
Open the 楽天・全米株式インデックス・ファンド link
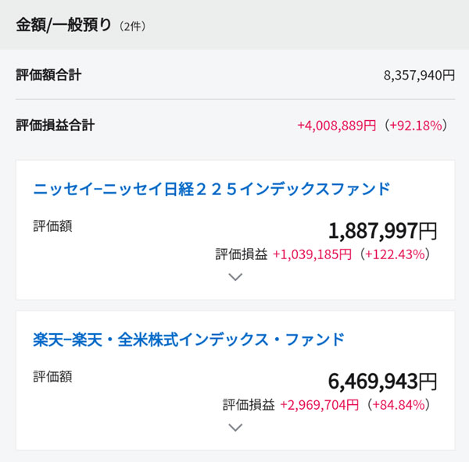click(188, 339)
